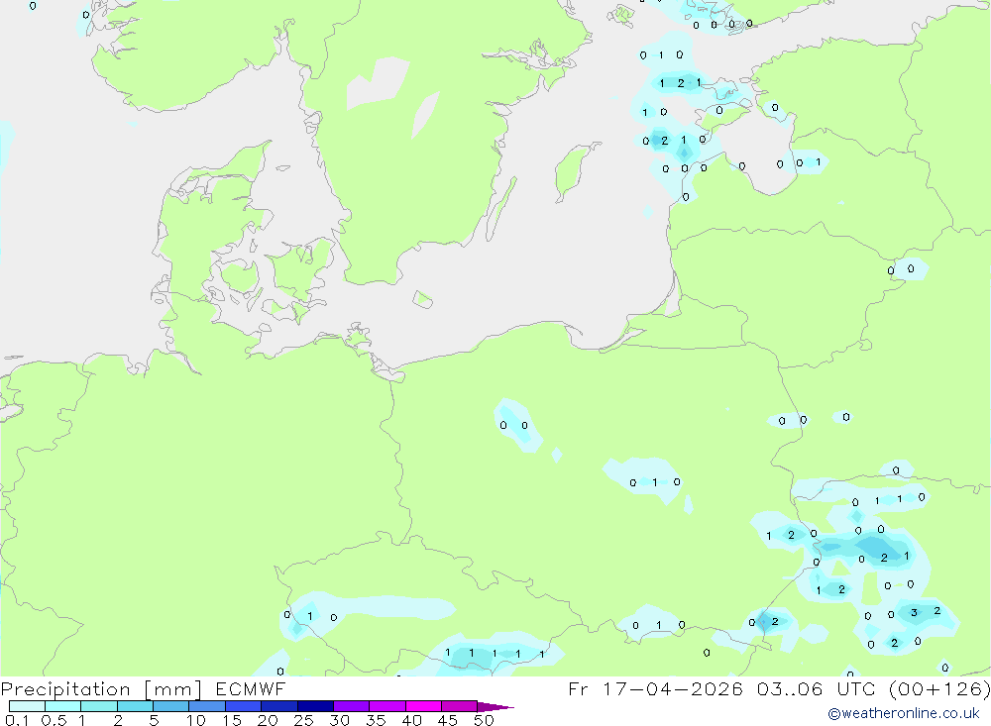Click the '3' precipitation value on the map
Screen dimensions: 991x726
[914, 612]
